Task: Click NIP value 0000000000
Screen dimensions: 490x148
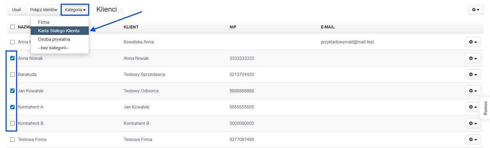Action: coord(242,123)
